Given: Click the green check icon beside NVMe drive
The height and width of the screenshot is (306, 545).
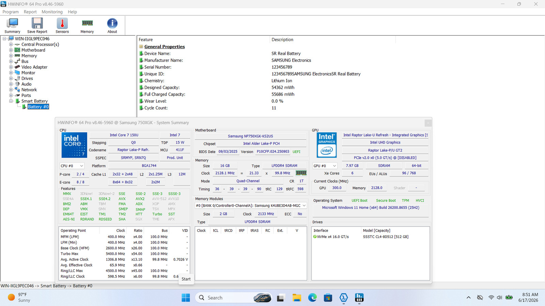Looking at the screenshot, I should [x=315, y=237].
